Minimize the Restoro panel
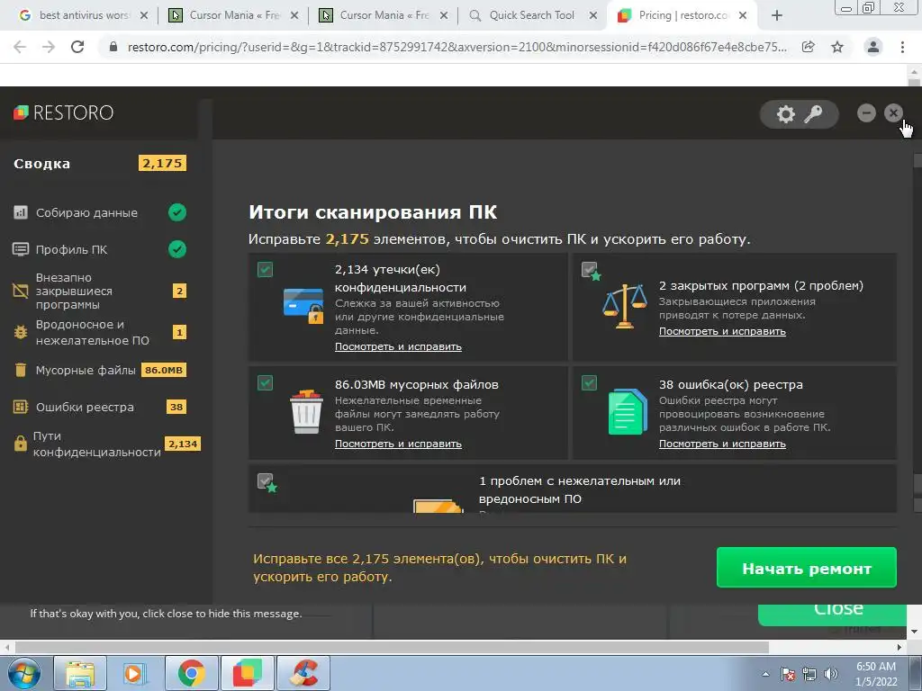 (x=866, y=112)
